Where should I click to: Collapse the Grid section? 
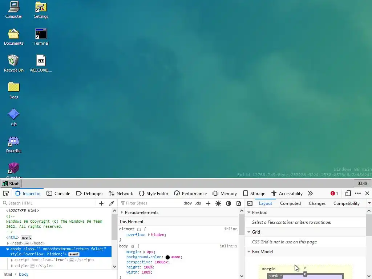click(249, 232)
